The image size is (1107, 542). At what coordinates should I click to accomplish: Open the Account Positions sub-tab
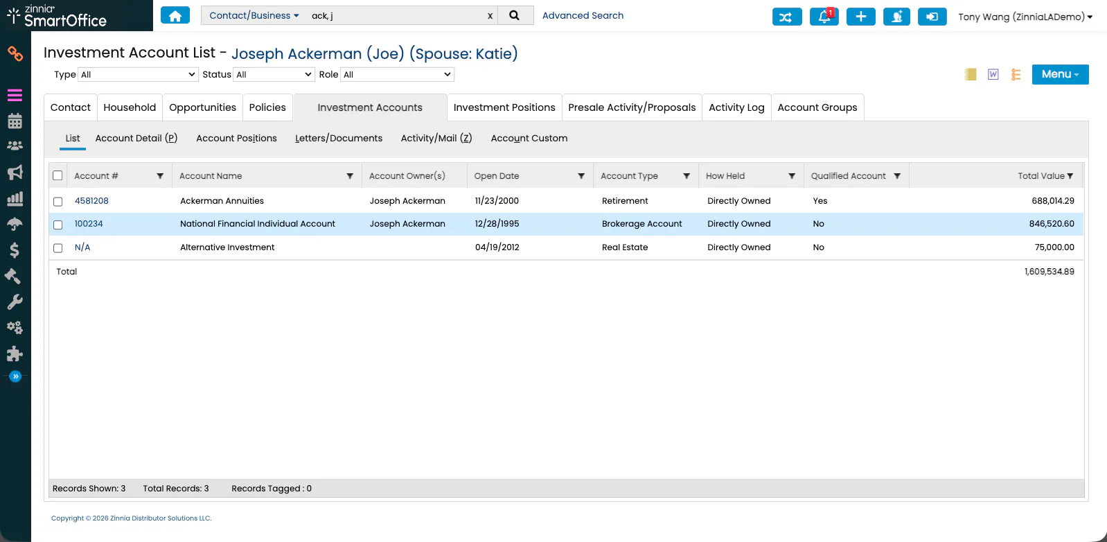pos(236,138)
